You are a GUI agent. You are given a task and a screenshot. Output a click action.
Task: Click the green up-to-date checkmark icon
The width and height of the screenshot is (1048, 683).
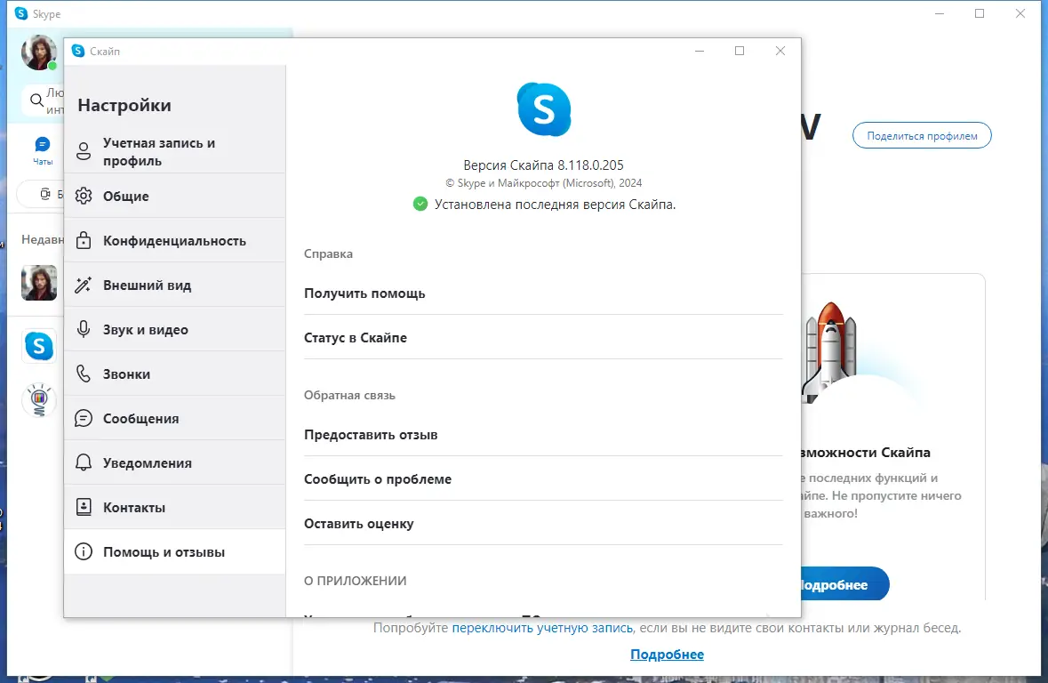(x=420, y=204)
